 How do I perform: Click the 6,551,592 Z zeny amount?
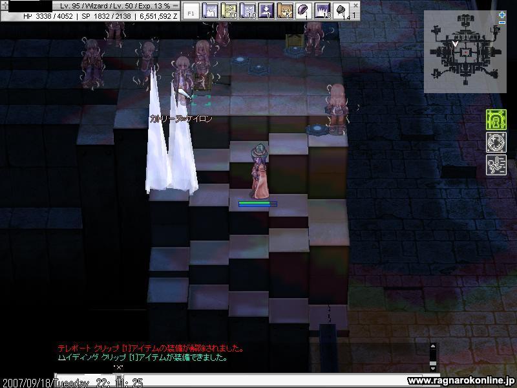click(x=158, y=16)
